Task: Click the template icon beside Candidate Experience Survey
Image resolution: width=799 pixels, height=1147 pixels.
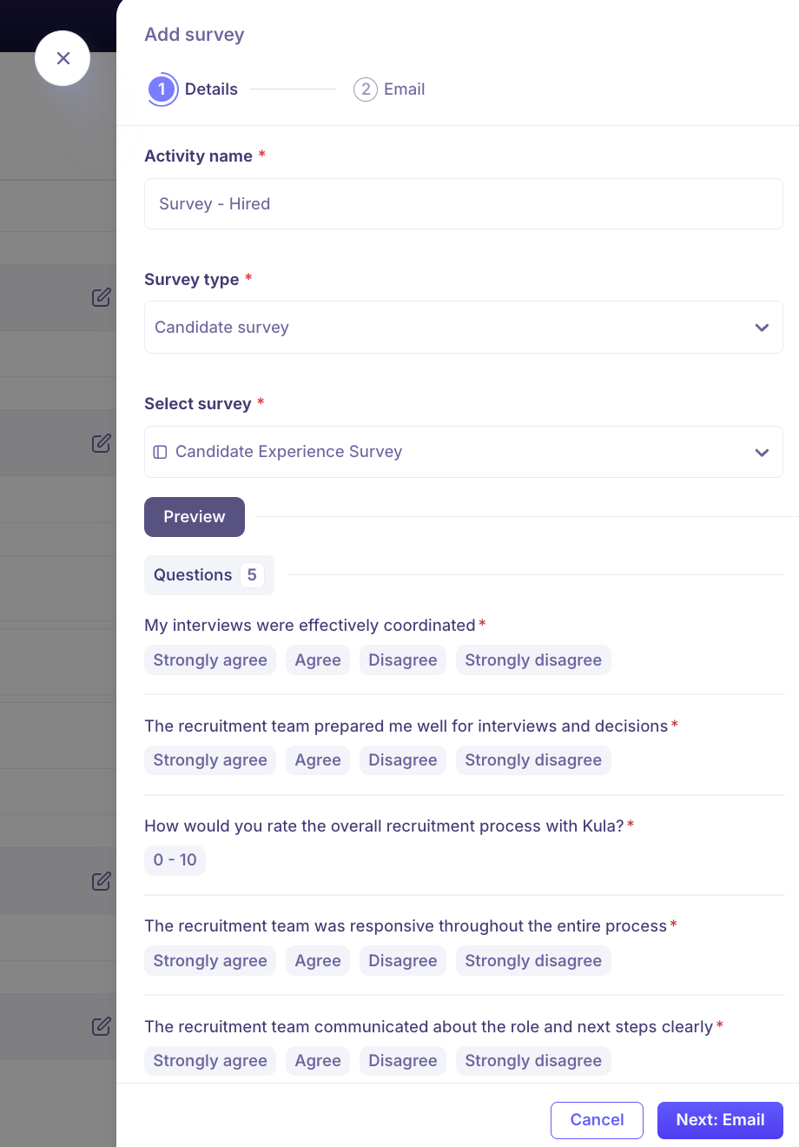Action: point(160,452)
